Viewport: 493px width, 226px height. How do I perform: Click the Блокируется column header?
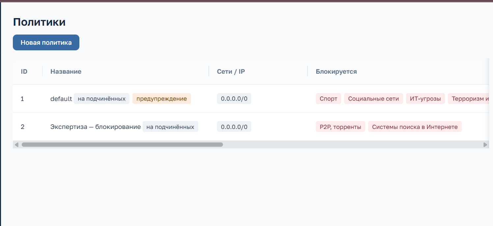[336, 71]
